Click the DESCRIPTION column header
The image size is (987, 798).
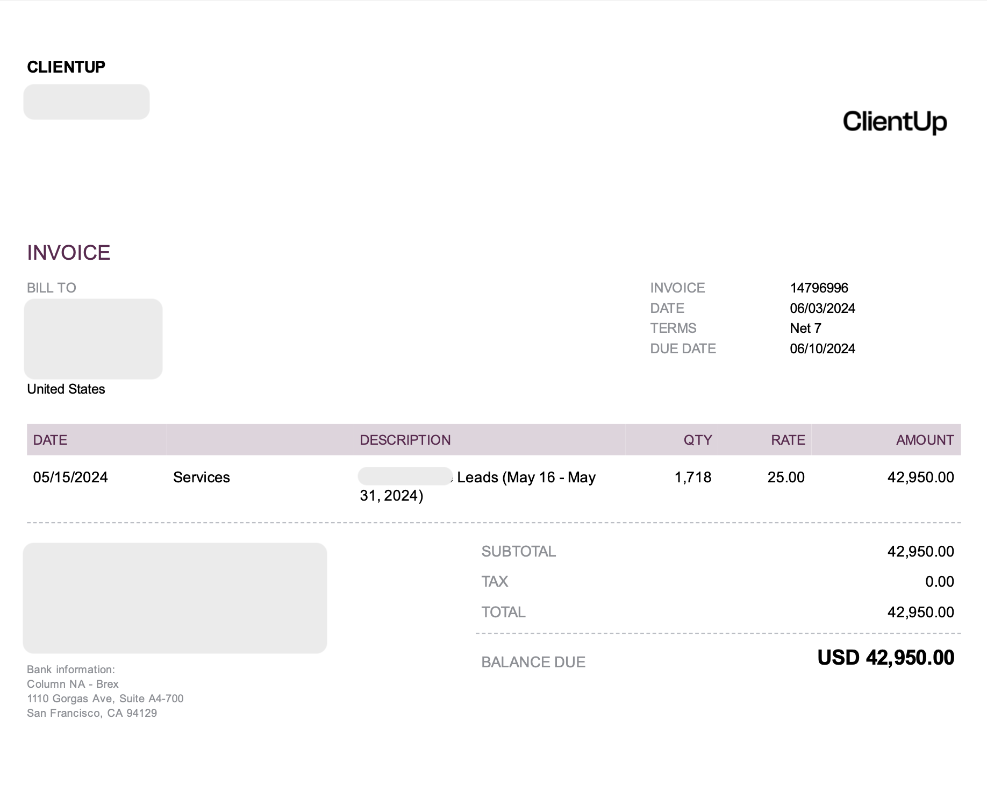pyautogui.click(x=405, y=440)
